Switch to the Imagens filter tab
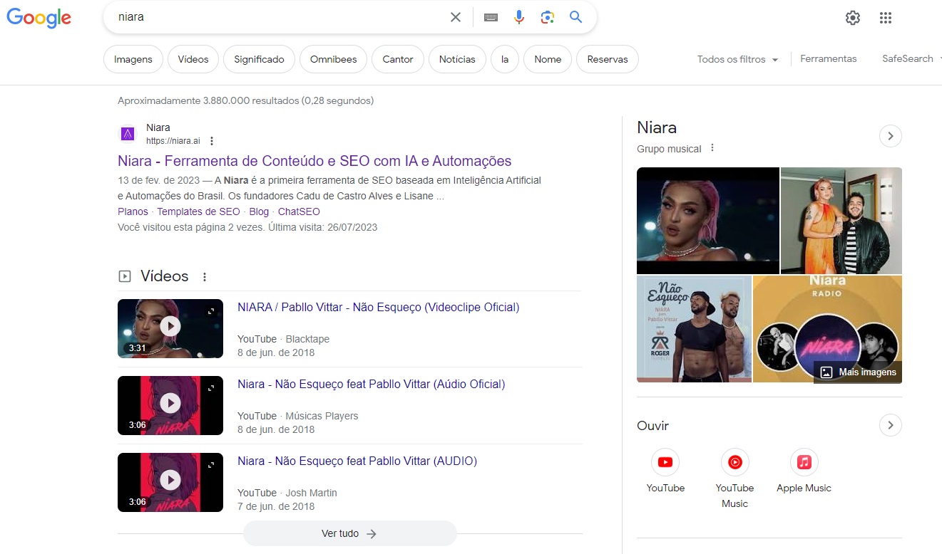Viewport: 942px width, 554px height. point(133,60)
